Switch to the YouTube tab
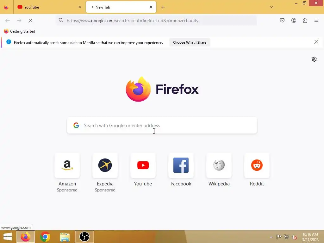This screenshot has height=243, width=324. click(x=49, y=7)
